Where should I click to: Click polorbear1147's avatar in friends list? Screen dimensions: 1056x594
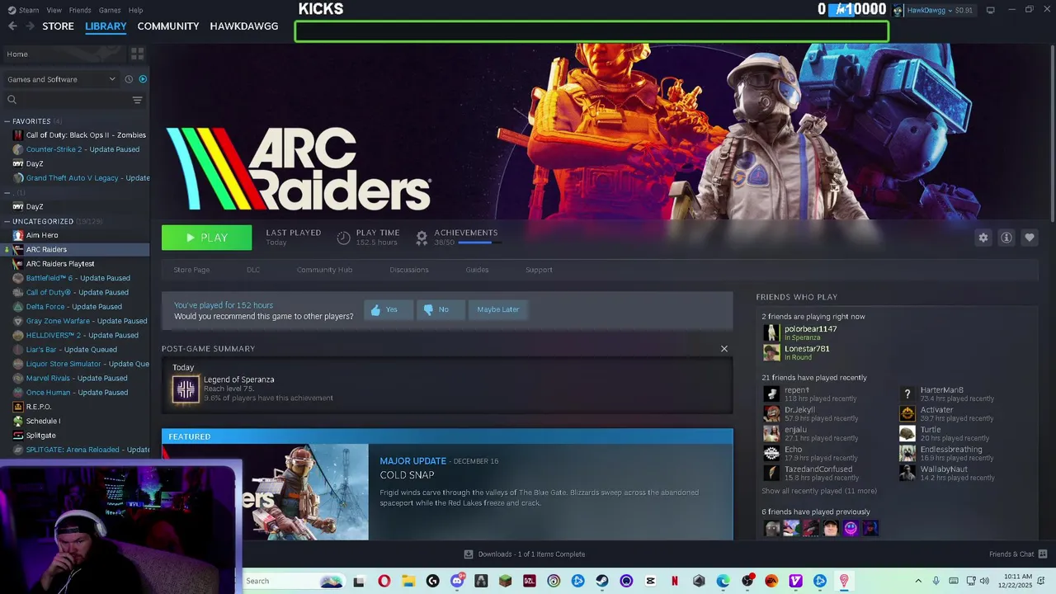tap(771, 332)
